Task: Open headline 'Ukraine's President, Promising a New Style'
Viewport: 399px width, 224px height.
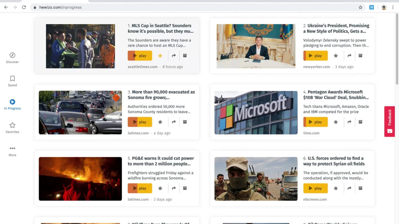Action: (x=336, y=28)
